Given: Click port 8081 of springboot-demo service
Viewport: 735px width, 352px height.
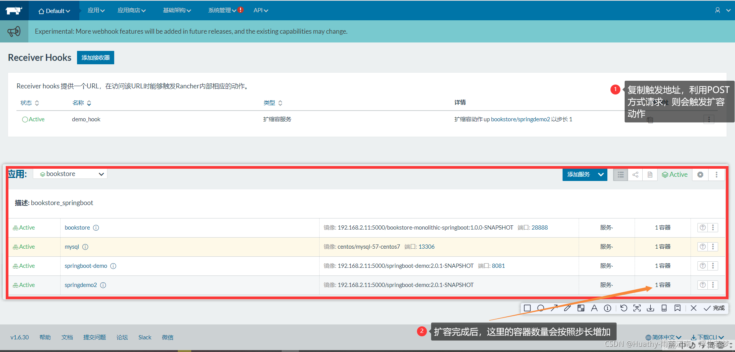Looking at the screenshot, I should point(499,266).
